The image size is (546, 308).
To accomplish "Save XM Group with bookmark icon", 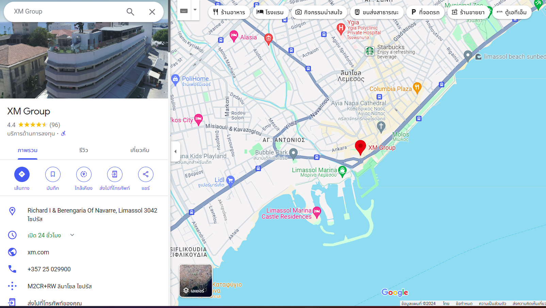I will click(x=53, y=174).
